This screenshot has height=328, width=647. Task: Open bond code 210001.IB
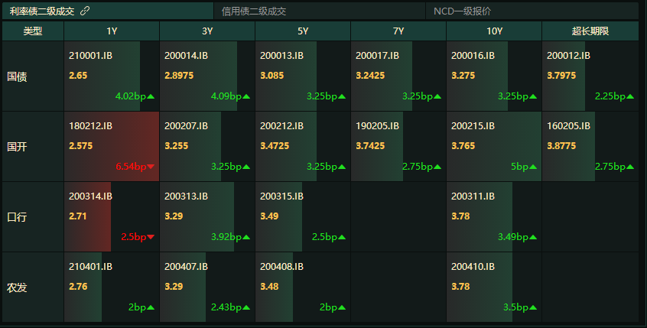click(90, 56)
